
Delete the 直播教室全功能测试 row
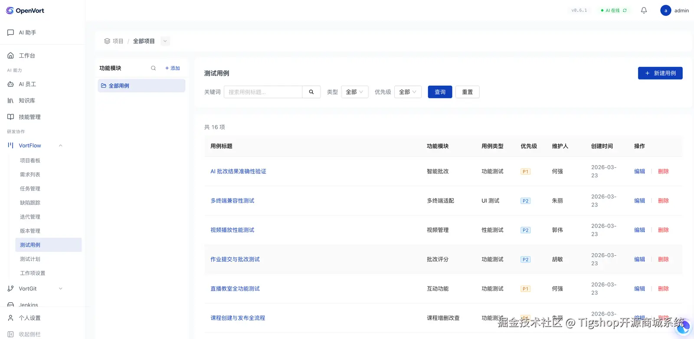(x=663, y=289)
